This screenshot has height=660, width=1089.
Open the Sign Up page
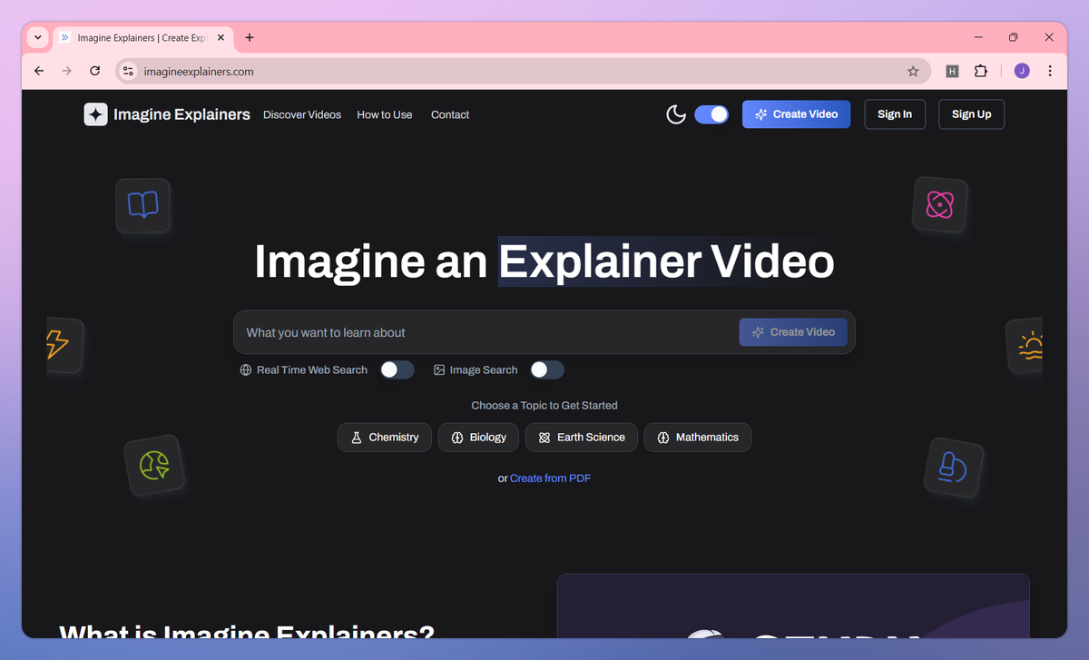point(971,114)
